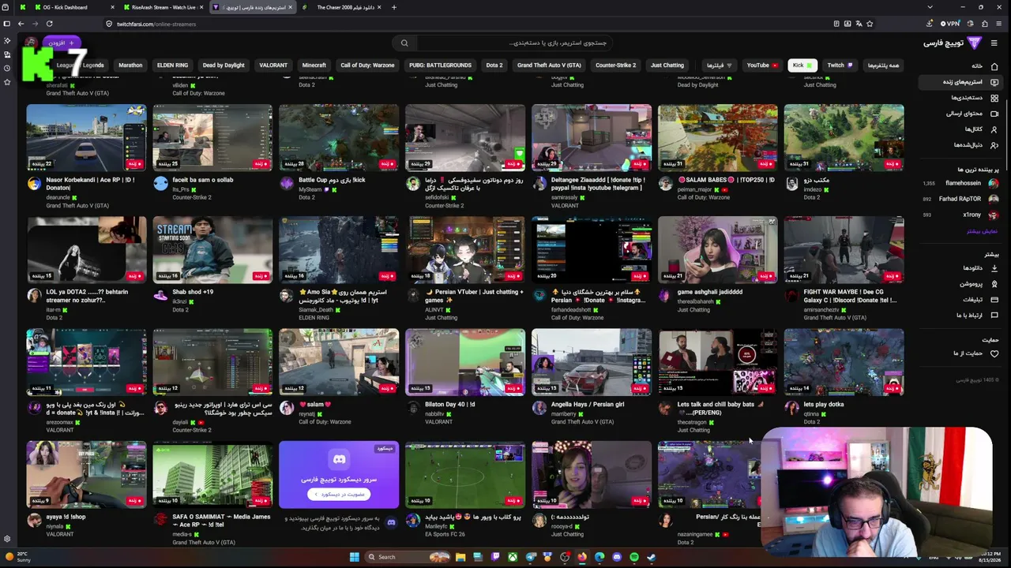Open Lets talk and chill baby stream thumbnail
Viewport: 1011px width, 568px height.
pos(718,362)
